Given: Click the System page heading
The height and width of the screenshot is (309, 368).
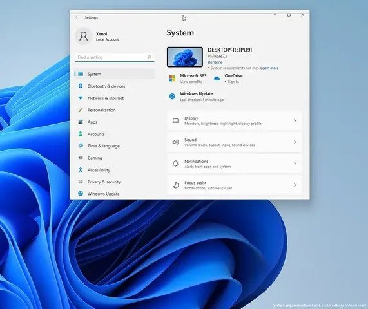Looking at the screenshot, I should [x=180, y=33].
